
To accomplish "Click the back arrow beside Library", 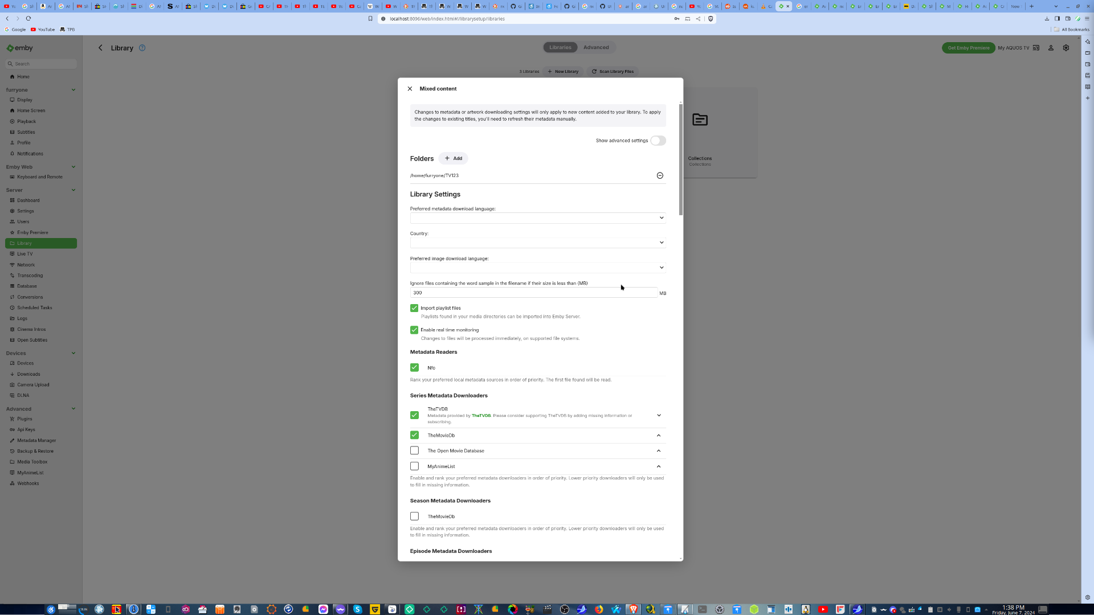I will tap(101, 48).
